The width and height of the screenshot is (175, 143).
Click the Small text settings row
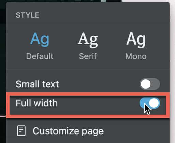(88, 84)
